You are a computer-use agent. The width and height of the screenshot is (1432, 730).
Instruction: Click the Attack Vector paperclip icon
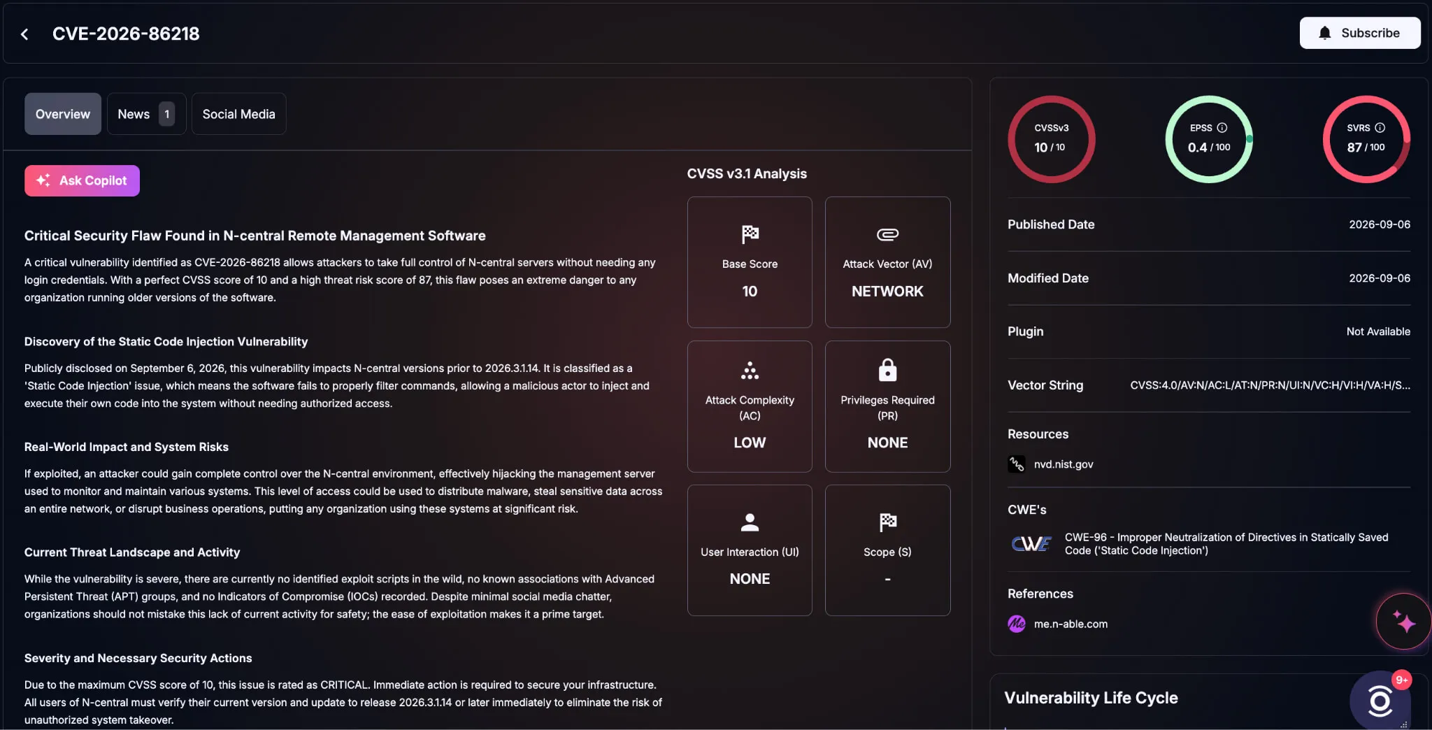click(887, 234)
